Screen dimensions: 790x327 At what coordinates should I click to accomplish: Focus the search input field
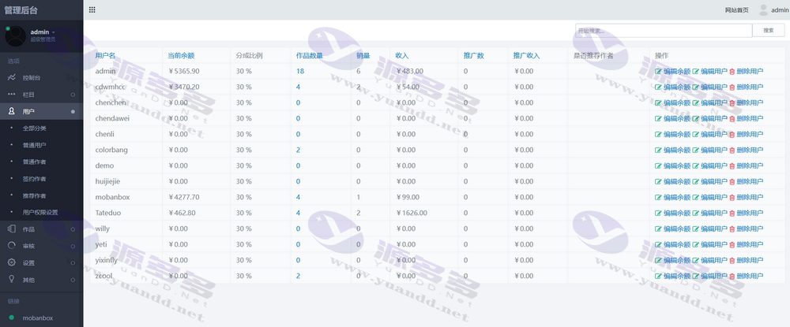point(664,31)
